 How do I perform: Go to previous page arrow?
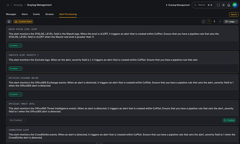203,22
